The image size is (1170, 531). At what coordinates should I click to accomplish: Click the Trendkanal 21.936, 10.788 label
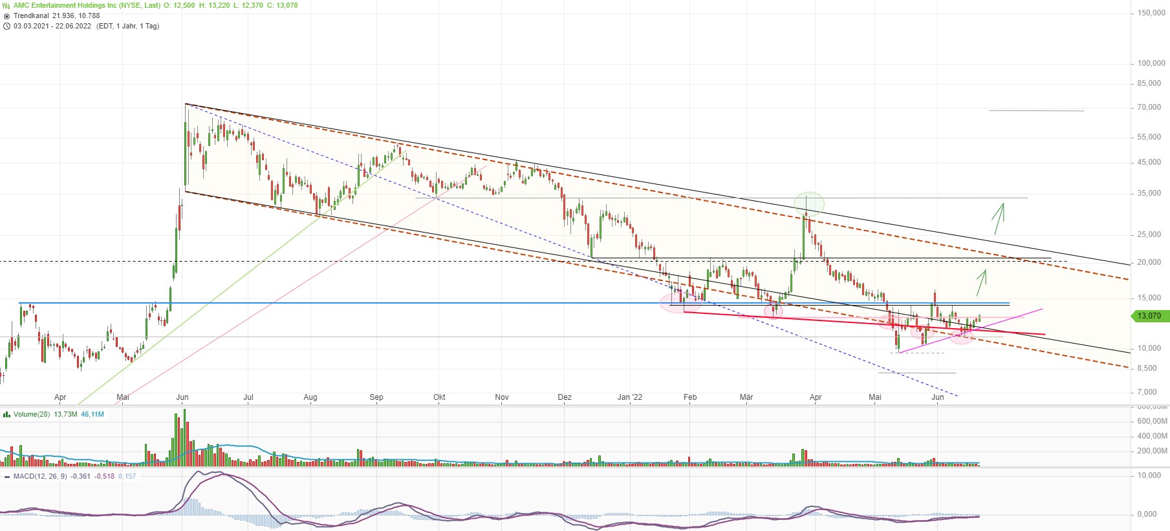tap(57, 16)
